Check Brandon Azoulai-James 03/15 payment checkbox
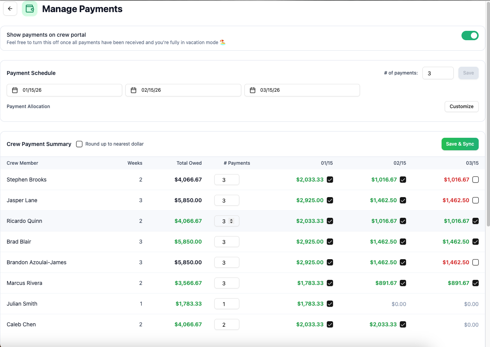 (475, 262)
